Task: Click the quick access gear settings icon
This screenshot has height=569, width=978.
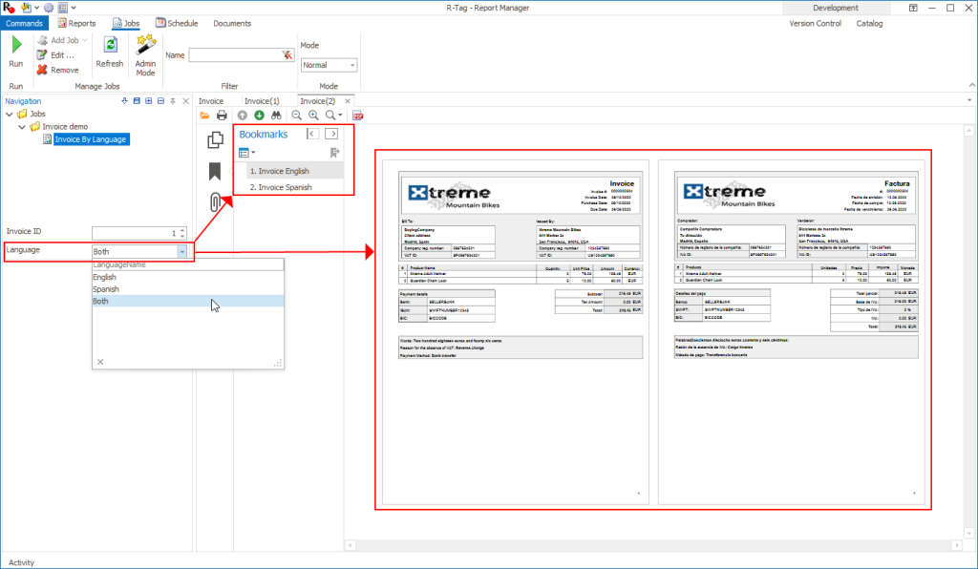Action: tap(49, 8)
